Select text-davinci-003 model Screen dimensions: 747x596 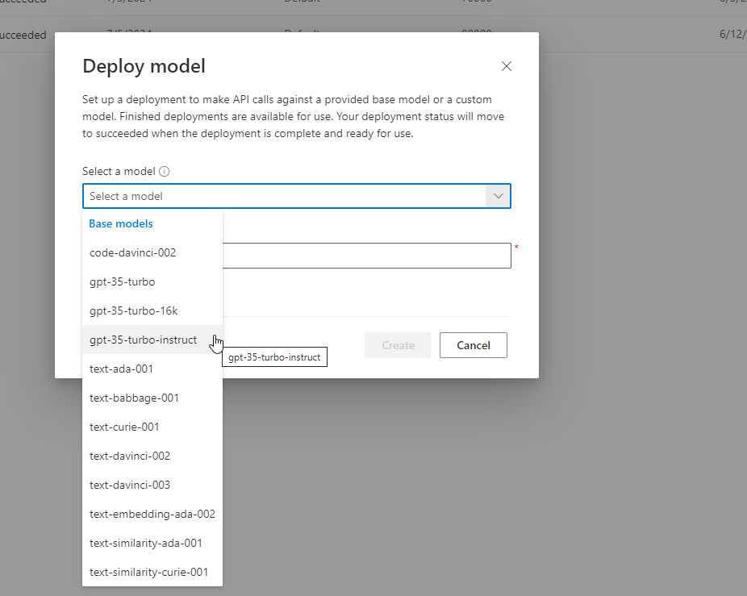click(152, 485)
